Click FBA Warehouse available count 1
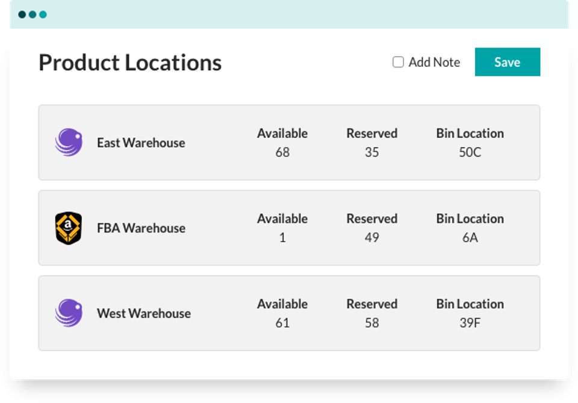The width and height of the screenshot is (578, 403). 282,238
